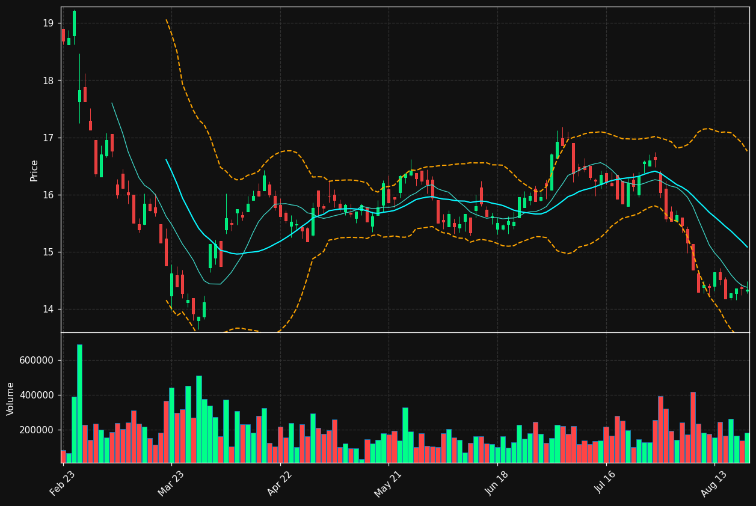Click the Price axis title
Screen dimensions: 756x506
(x=34, y=170)
